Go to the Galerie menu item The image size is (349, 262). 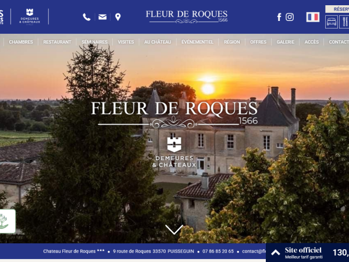(x=286, y=42)
